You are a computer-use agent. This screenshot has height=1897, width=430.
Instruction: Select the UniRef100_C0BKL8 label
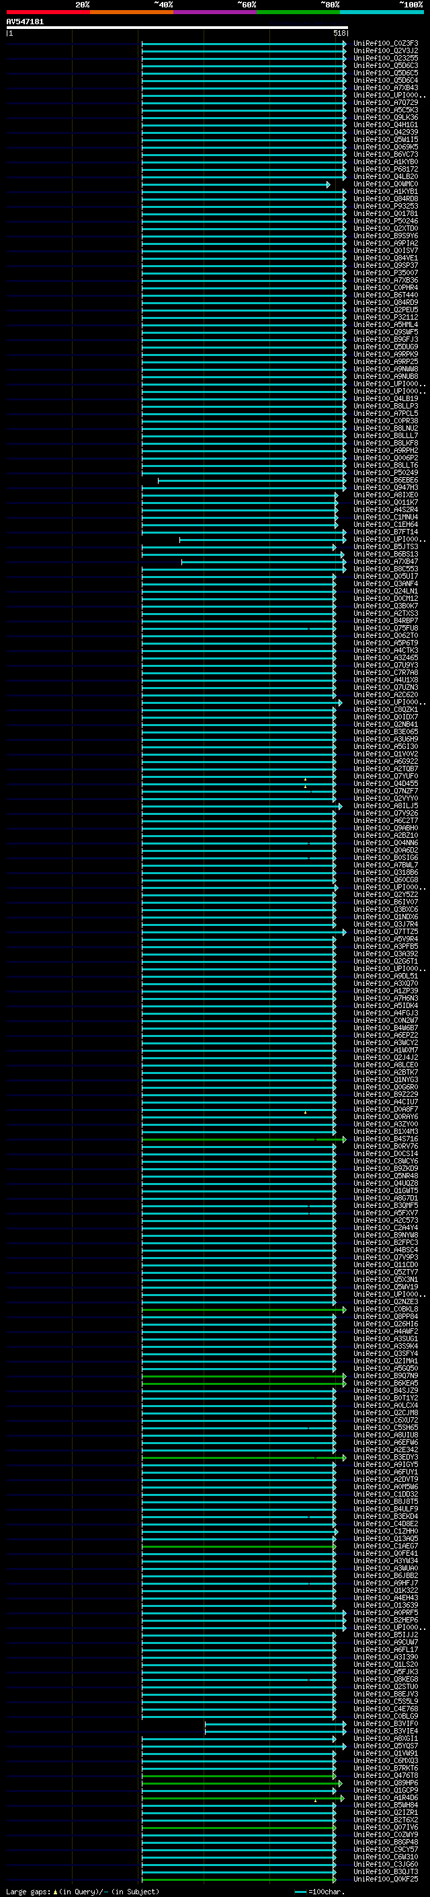click(x=386, y=1310)
